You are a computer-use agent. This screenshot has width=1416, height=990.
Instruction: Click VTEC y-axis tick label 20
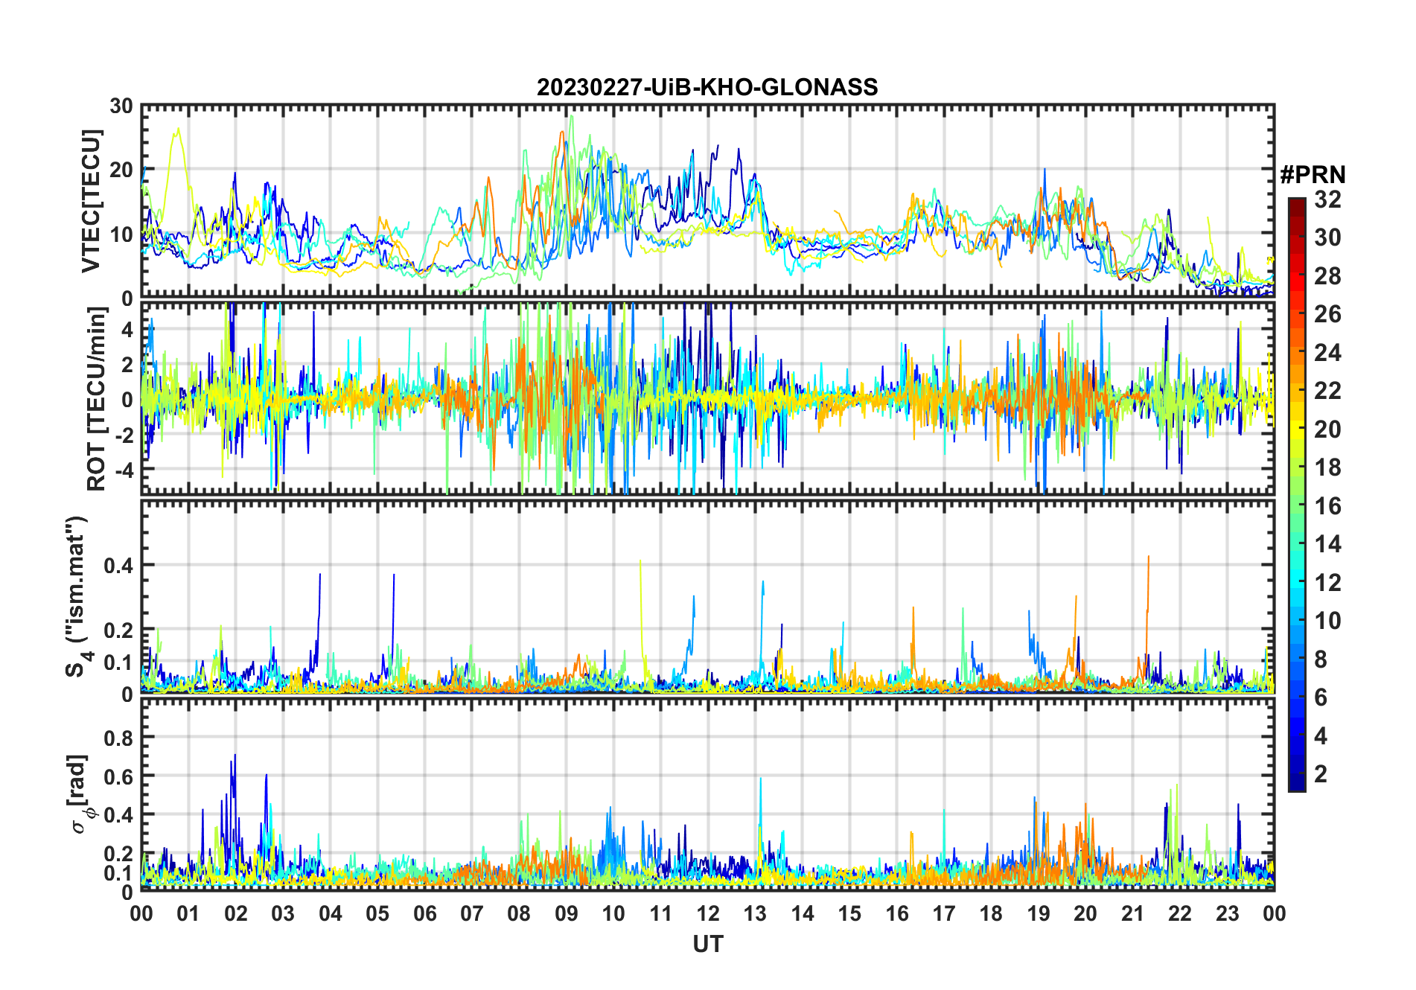pyautogui.click(x=121, y=170)
